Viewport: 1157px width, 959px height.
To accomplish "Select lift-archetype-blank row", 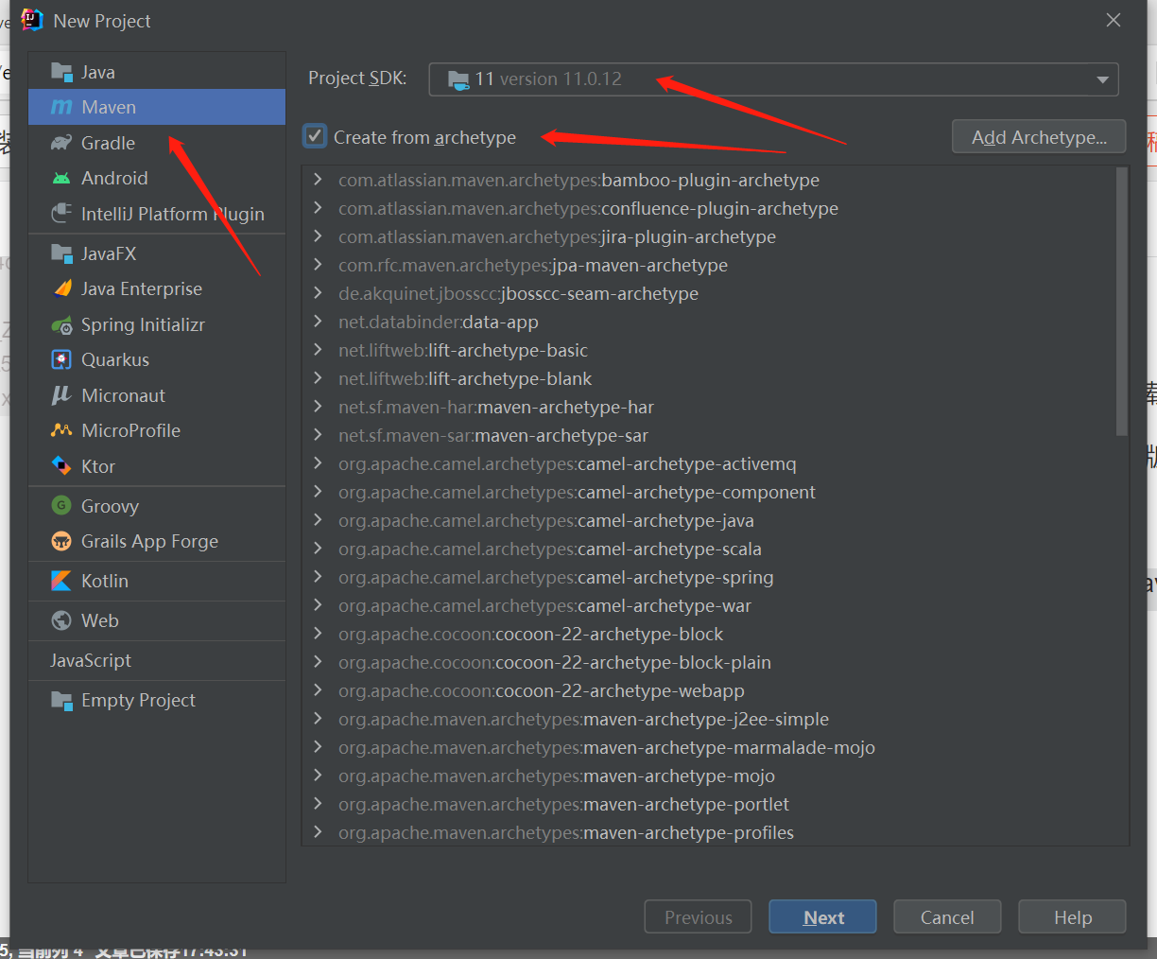I will pos(709,378).
